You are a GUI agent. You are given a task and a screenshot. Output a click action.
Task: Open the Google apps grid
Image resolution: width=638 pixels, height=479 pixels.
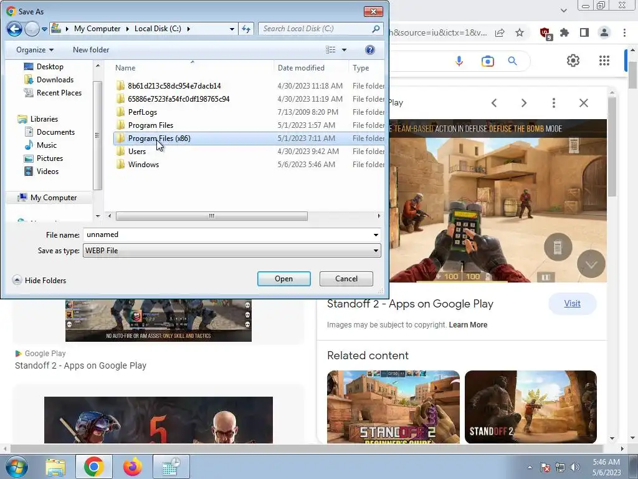click(604, 60)
